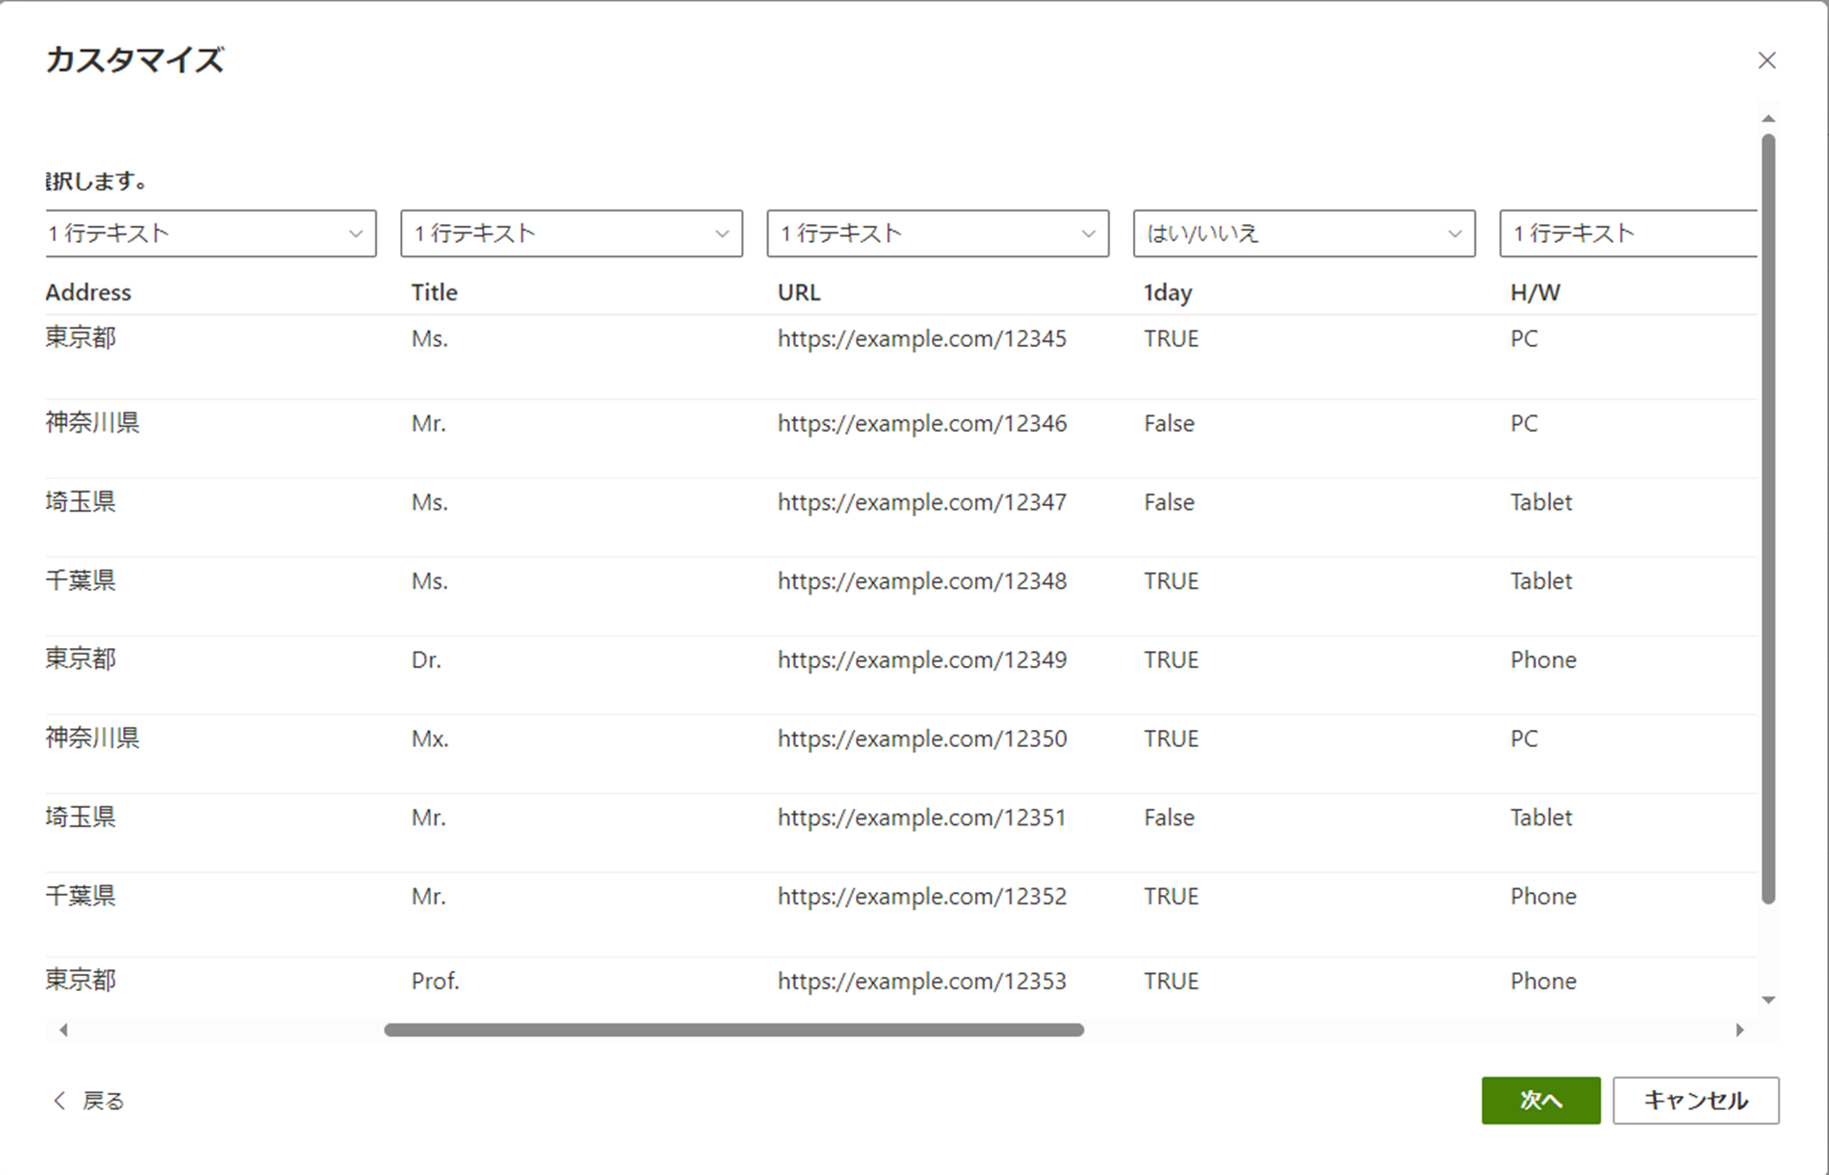The width and height of the screenshot is (1829, 1175).
Task: Click the 次へ button
Action: click(x=1540, y=1101)
